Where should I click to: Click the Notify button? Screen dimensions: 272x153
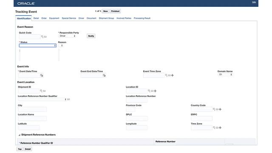click(91, 36)
